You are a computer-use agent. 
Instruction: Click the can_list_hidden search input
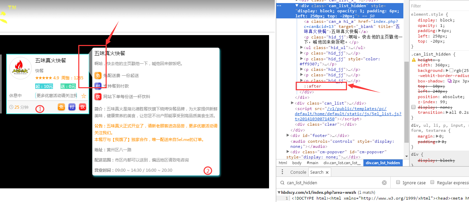[x=333, y=183]
